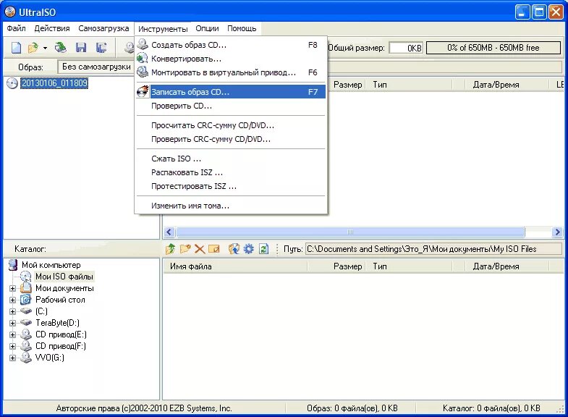Choose Монтировать в виртуальный привод…

[x=231, y=72]
